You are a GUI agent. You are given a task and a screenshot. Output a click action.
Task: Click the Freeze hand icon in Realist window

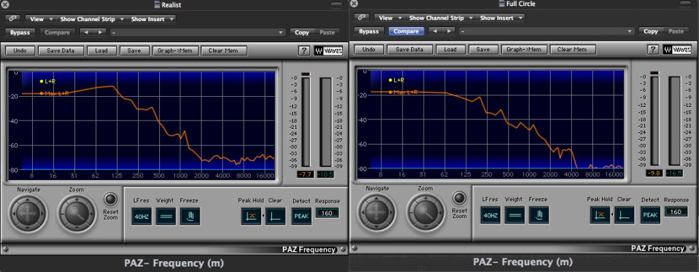point(190,217)
